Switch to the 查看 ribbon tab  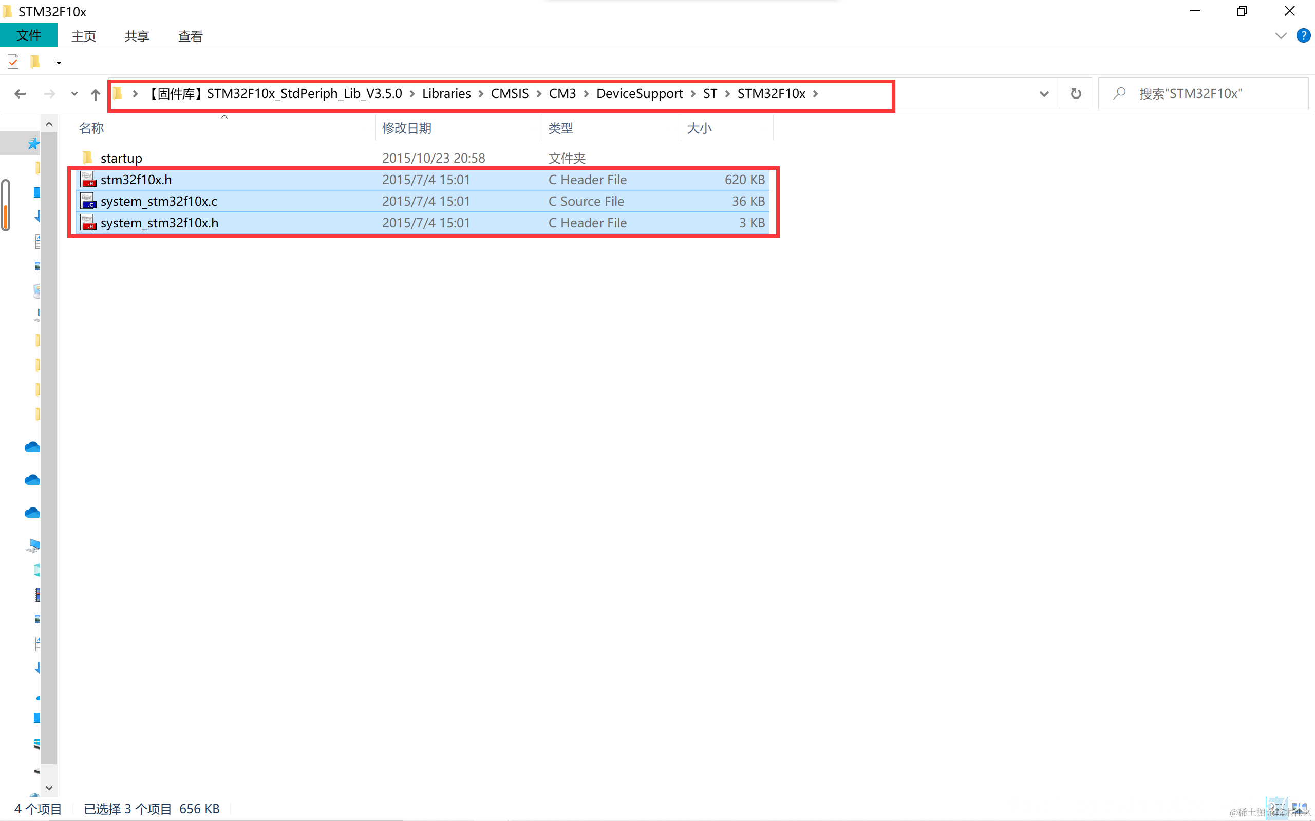click(190, 36)
